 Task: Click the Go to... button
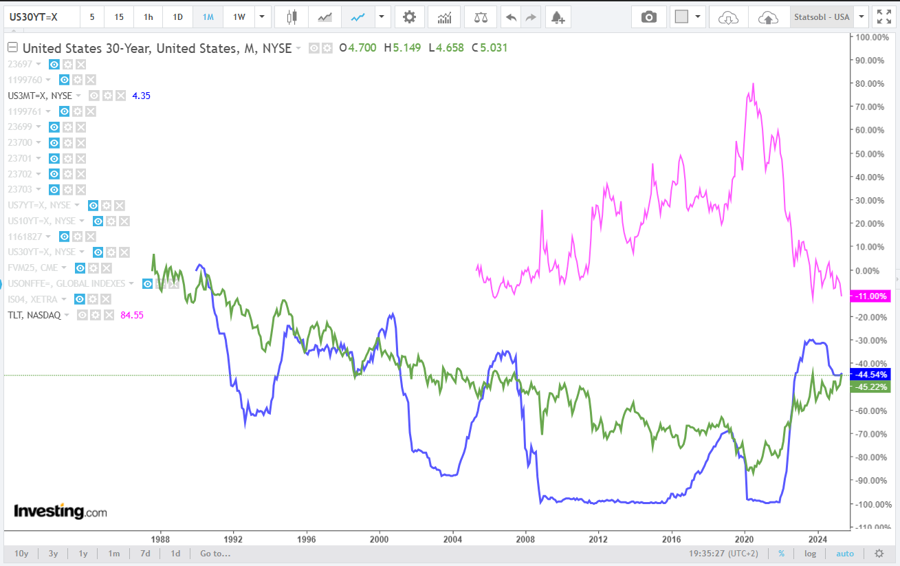pos(215,554)
